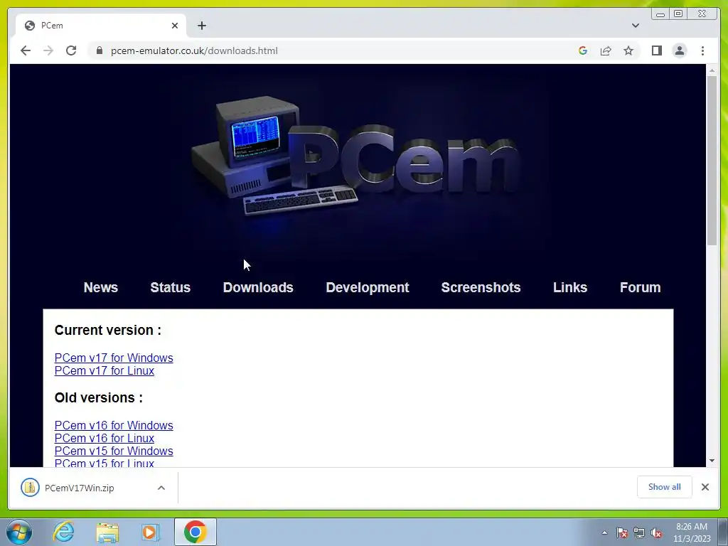Expand options for PCemV17Win.zip download
Viewport: 728px width, 546px height.
161,488
